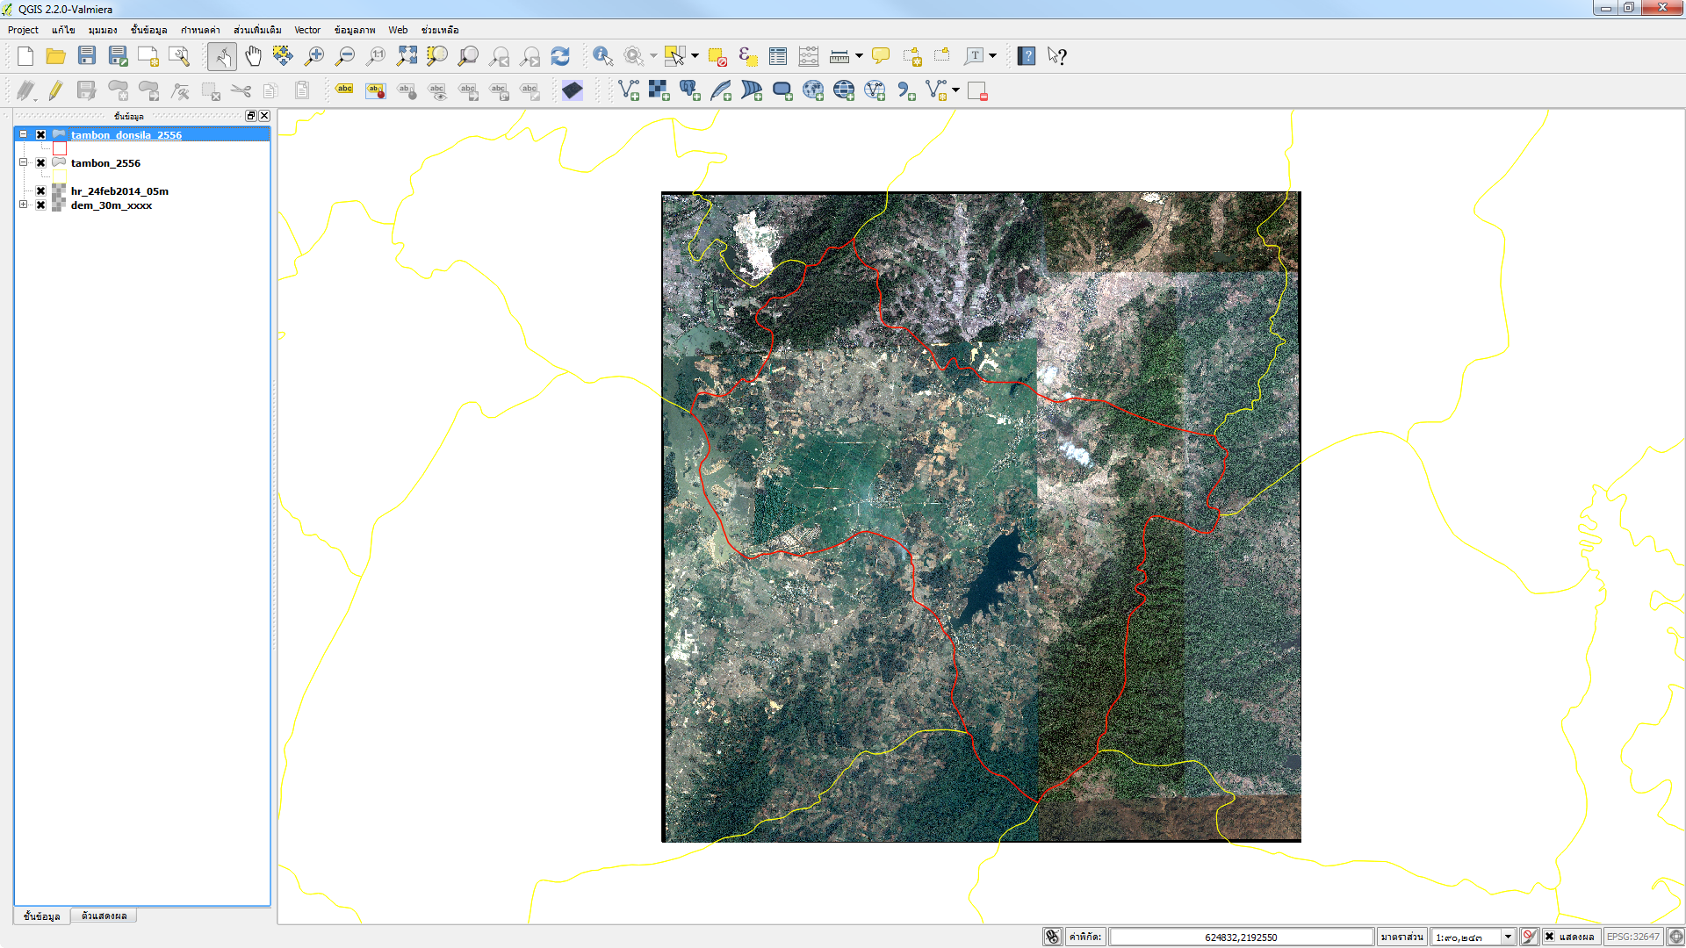Add a SpatiaLite layer with the feather icon
The image size is (1686, 948).
coord(721,90)
